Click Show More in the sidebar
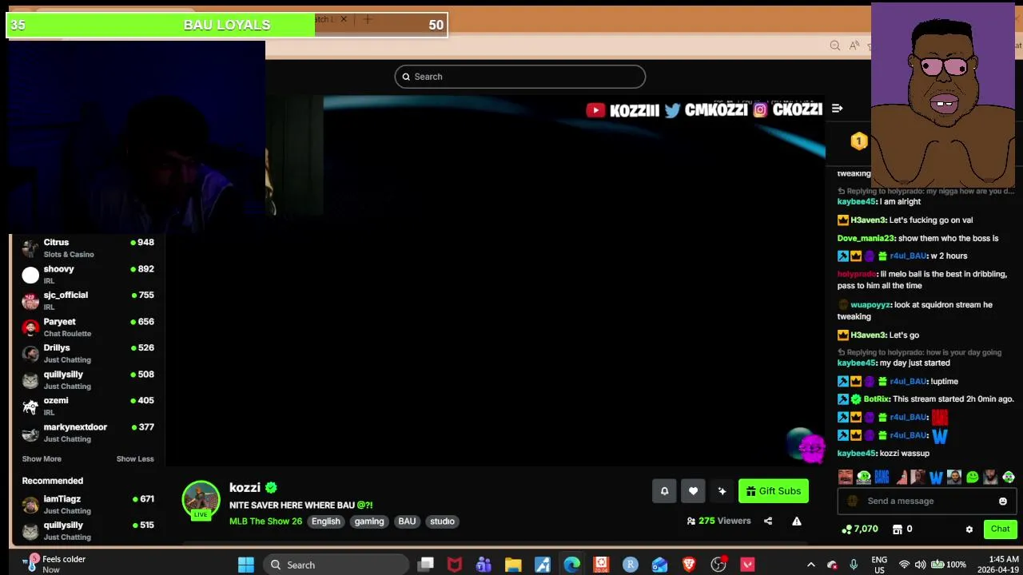The width and height of the screenshot is (1023, 575). click(x=42, y=459)
